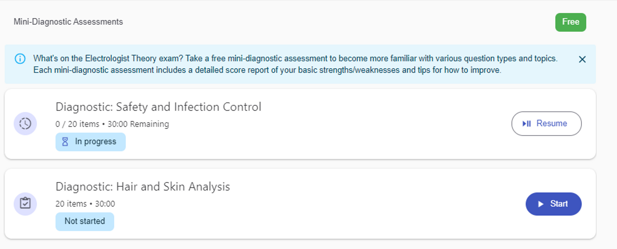Click the 0 / 20 items remaining text
Image resolution: width=617 pixels, height=249 pixels.
tap(112, 124)
